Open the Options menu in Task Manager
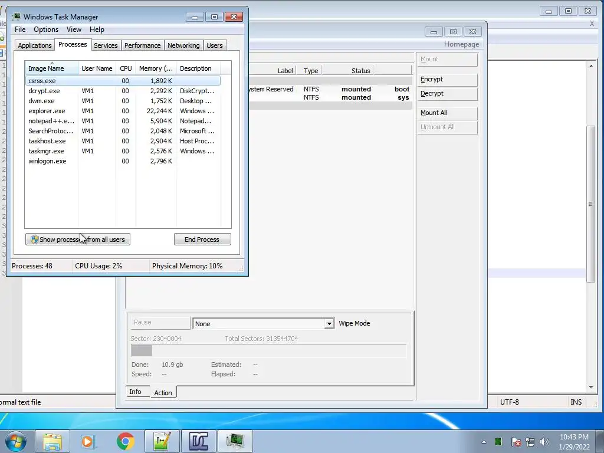Screen dimensions: 604x453 [x=46, y=29]
